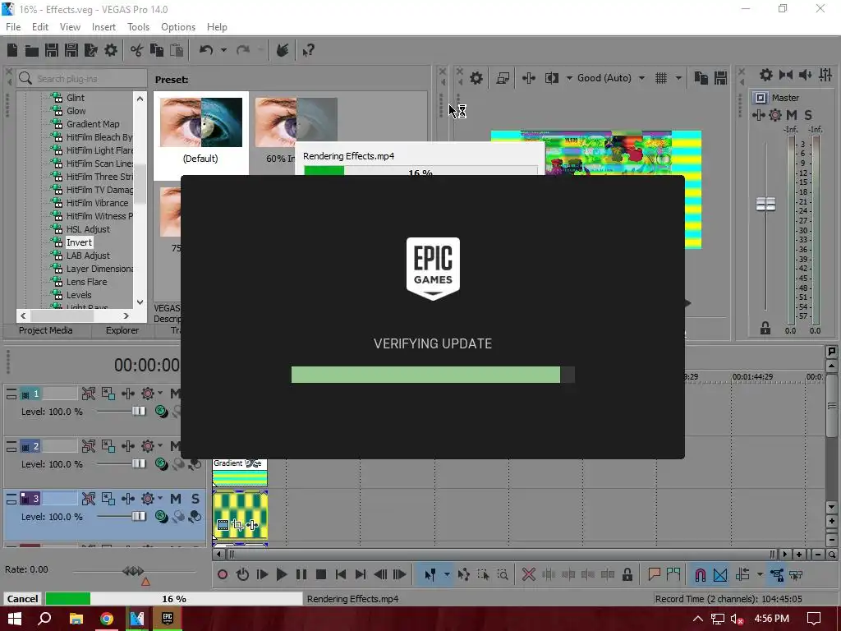
Task: Click the New project icon
Action: click(x=12, y=50)
